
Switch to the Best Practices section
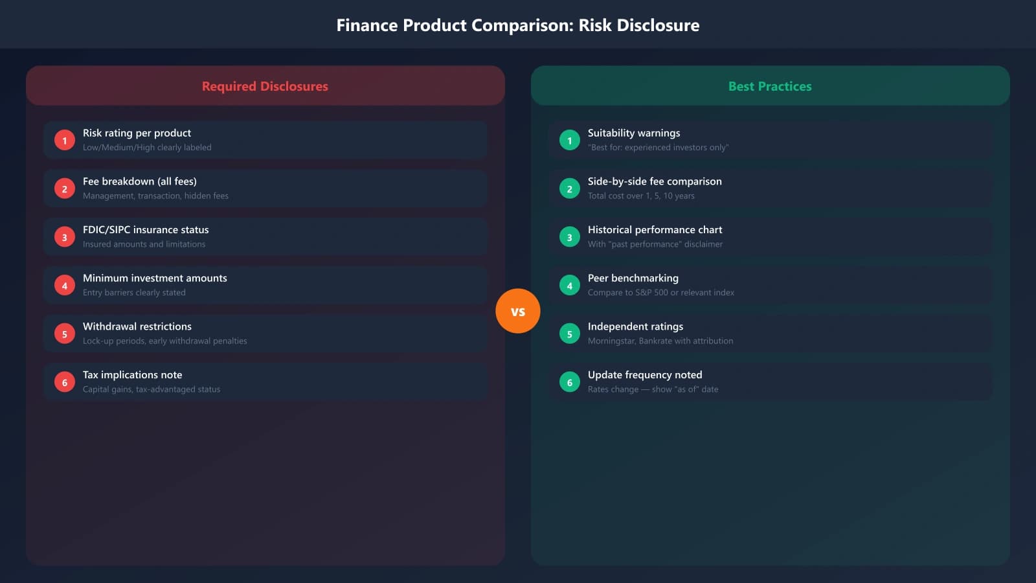click(769, 86)
